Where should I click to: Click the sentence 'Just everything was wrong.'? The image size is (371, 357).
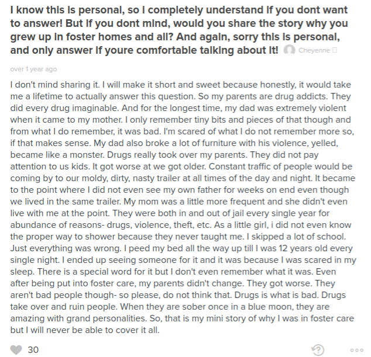pos(66,248)
